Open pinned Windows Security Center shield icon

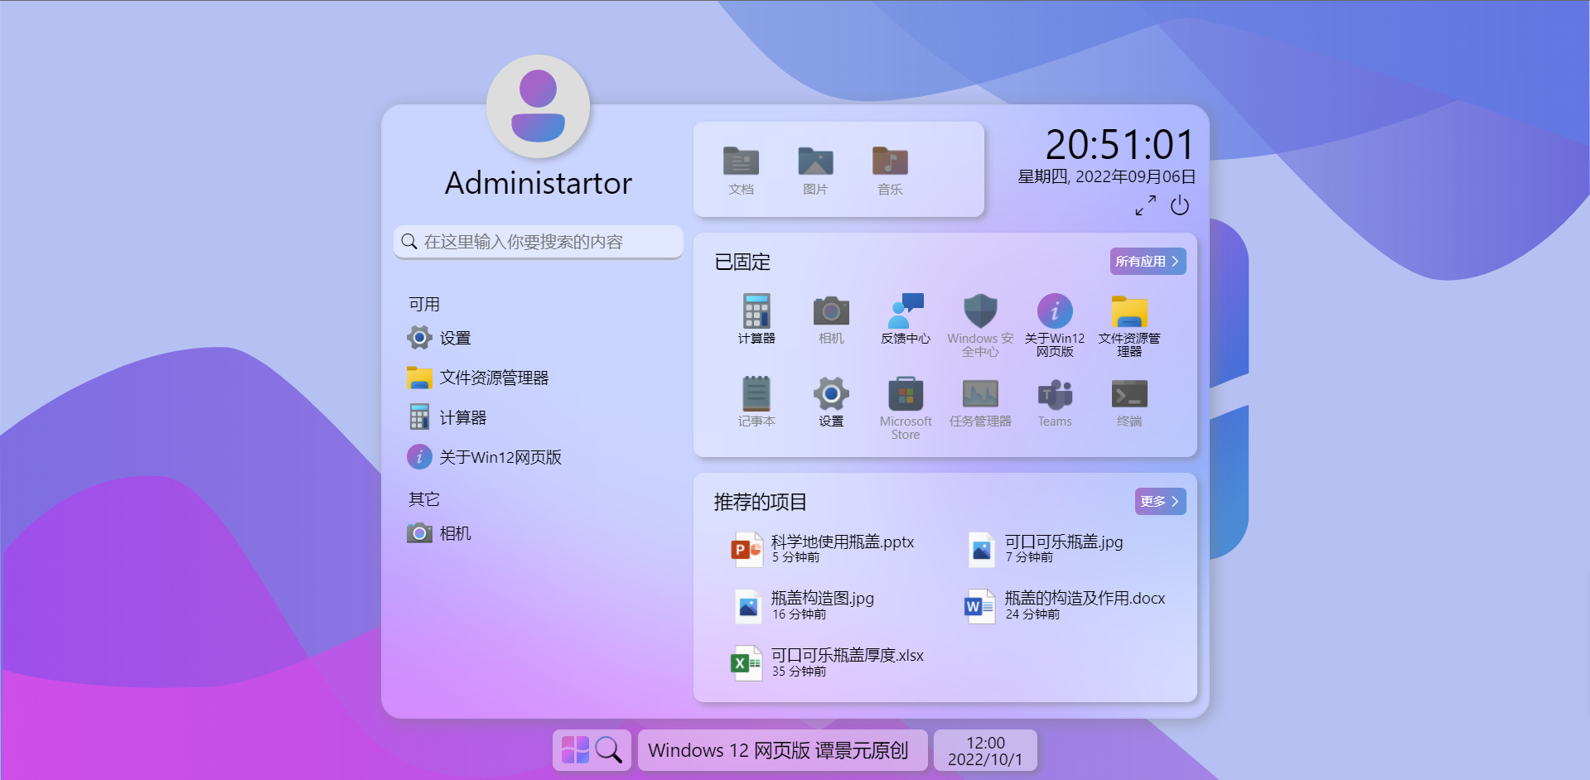(x=980, y=311)
